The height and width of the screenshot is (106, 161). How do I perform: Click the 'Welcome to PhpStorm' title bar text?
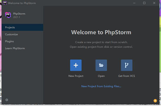point(22,3)
